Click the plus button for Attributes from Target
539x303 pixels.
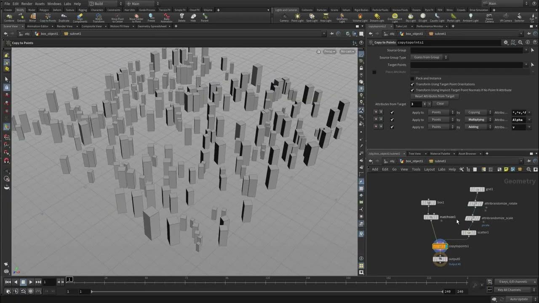424,104
